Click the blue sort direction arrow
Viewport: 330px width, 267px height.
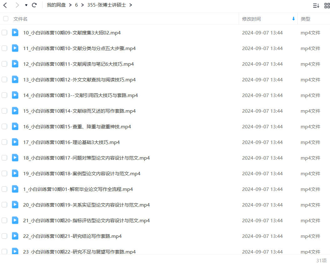(293, 19)
